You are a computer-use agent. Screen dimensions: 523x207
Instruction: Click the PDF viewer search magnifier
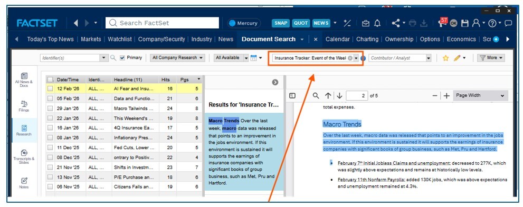316,96
